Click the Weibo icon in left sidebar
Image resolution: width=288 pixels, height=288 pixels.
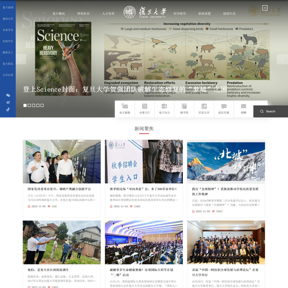(8, 102)
